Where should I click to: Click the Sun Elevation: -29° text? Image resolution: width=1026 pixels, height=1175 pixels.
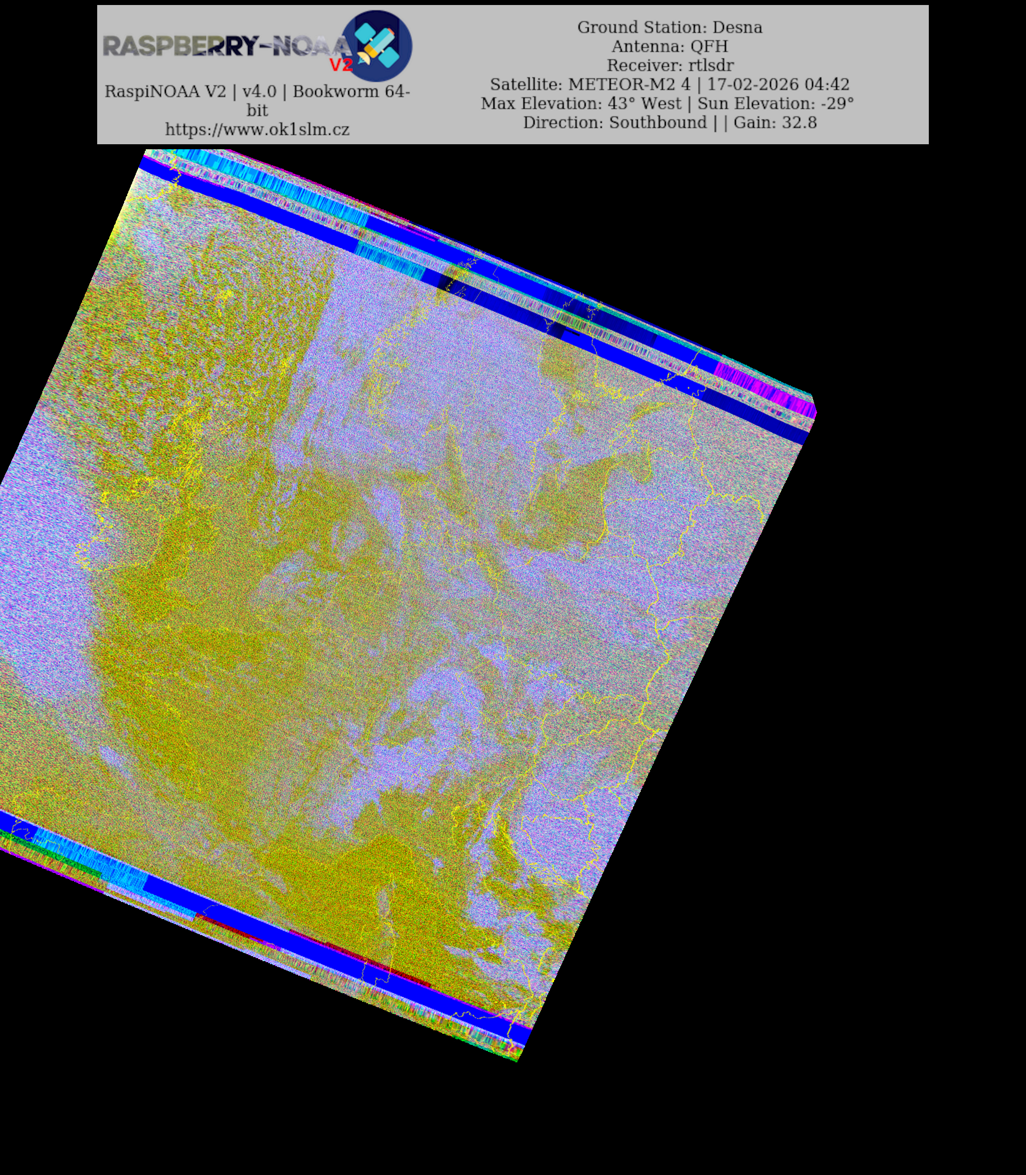(775, 104)
